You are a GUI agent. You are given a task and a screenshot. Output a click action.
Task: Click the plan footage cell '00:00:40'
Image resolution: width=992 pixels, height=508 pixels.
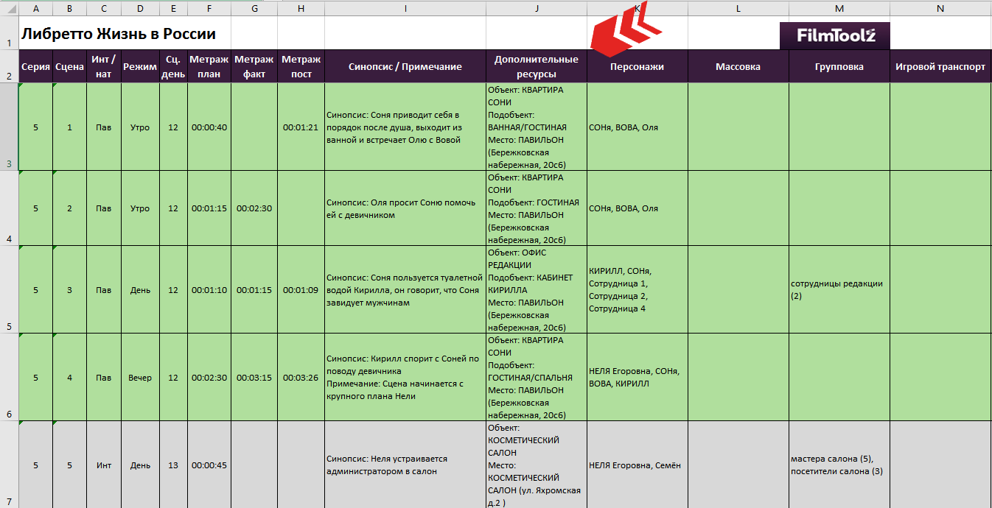209,127
